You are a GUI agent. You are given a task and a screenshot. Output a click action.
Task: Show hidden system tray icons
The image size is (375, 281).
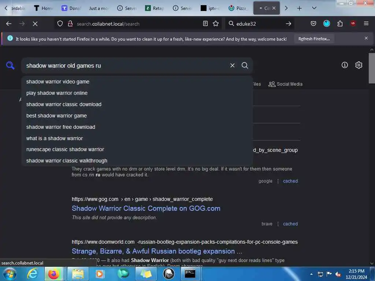311,274
